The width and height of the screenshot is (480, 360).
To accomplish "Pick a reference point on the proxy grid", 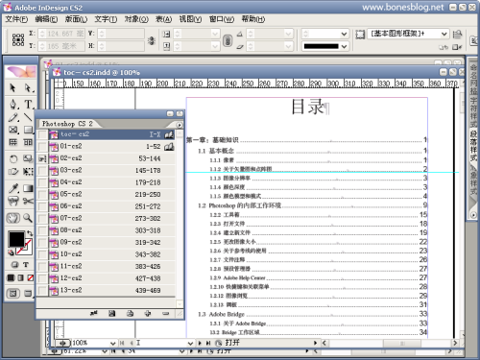I will [18, 39].
